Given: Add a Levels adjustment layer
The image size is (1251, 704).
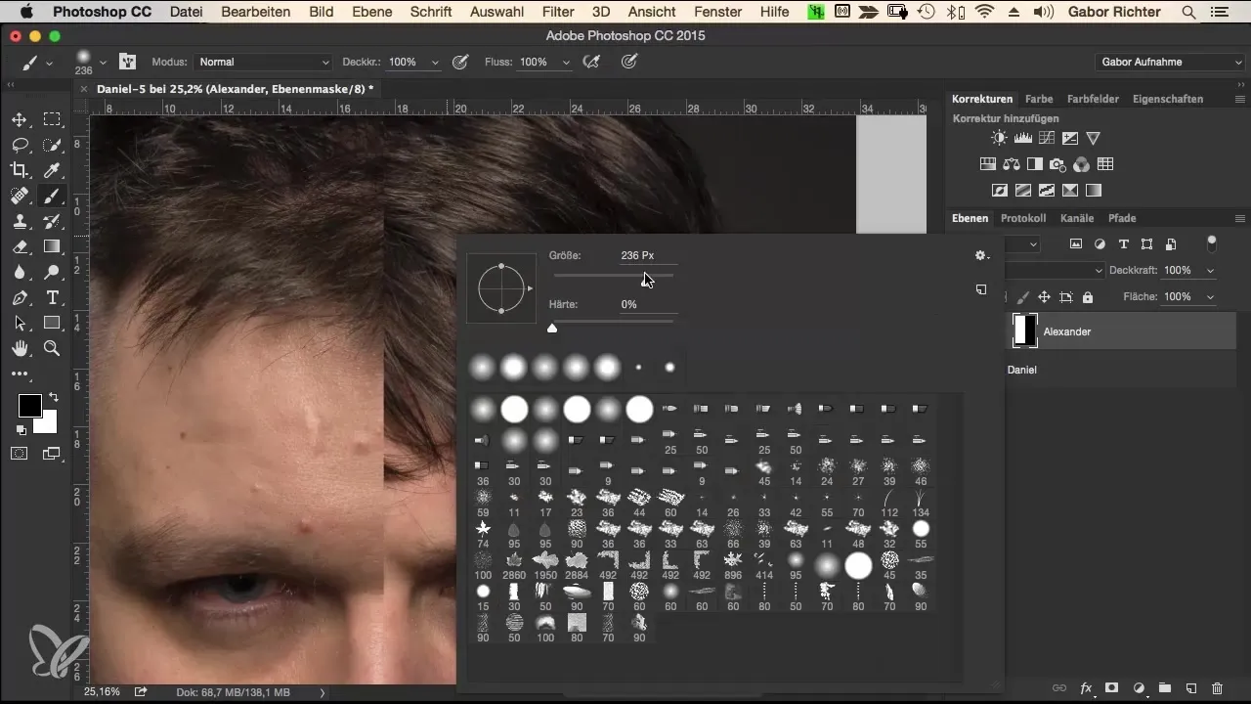Looking at the screenshot, I should point(1023,139).
